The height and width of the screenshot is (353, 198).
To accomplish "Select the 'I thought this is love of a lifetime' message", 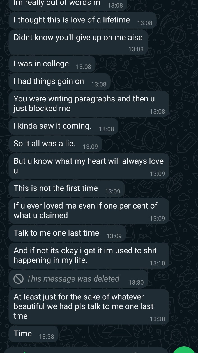I will 72,20.
